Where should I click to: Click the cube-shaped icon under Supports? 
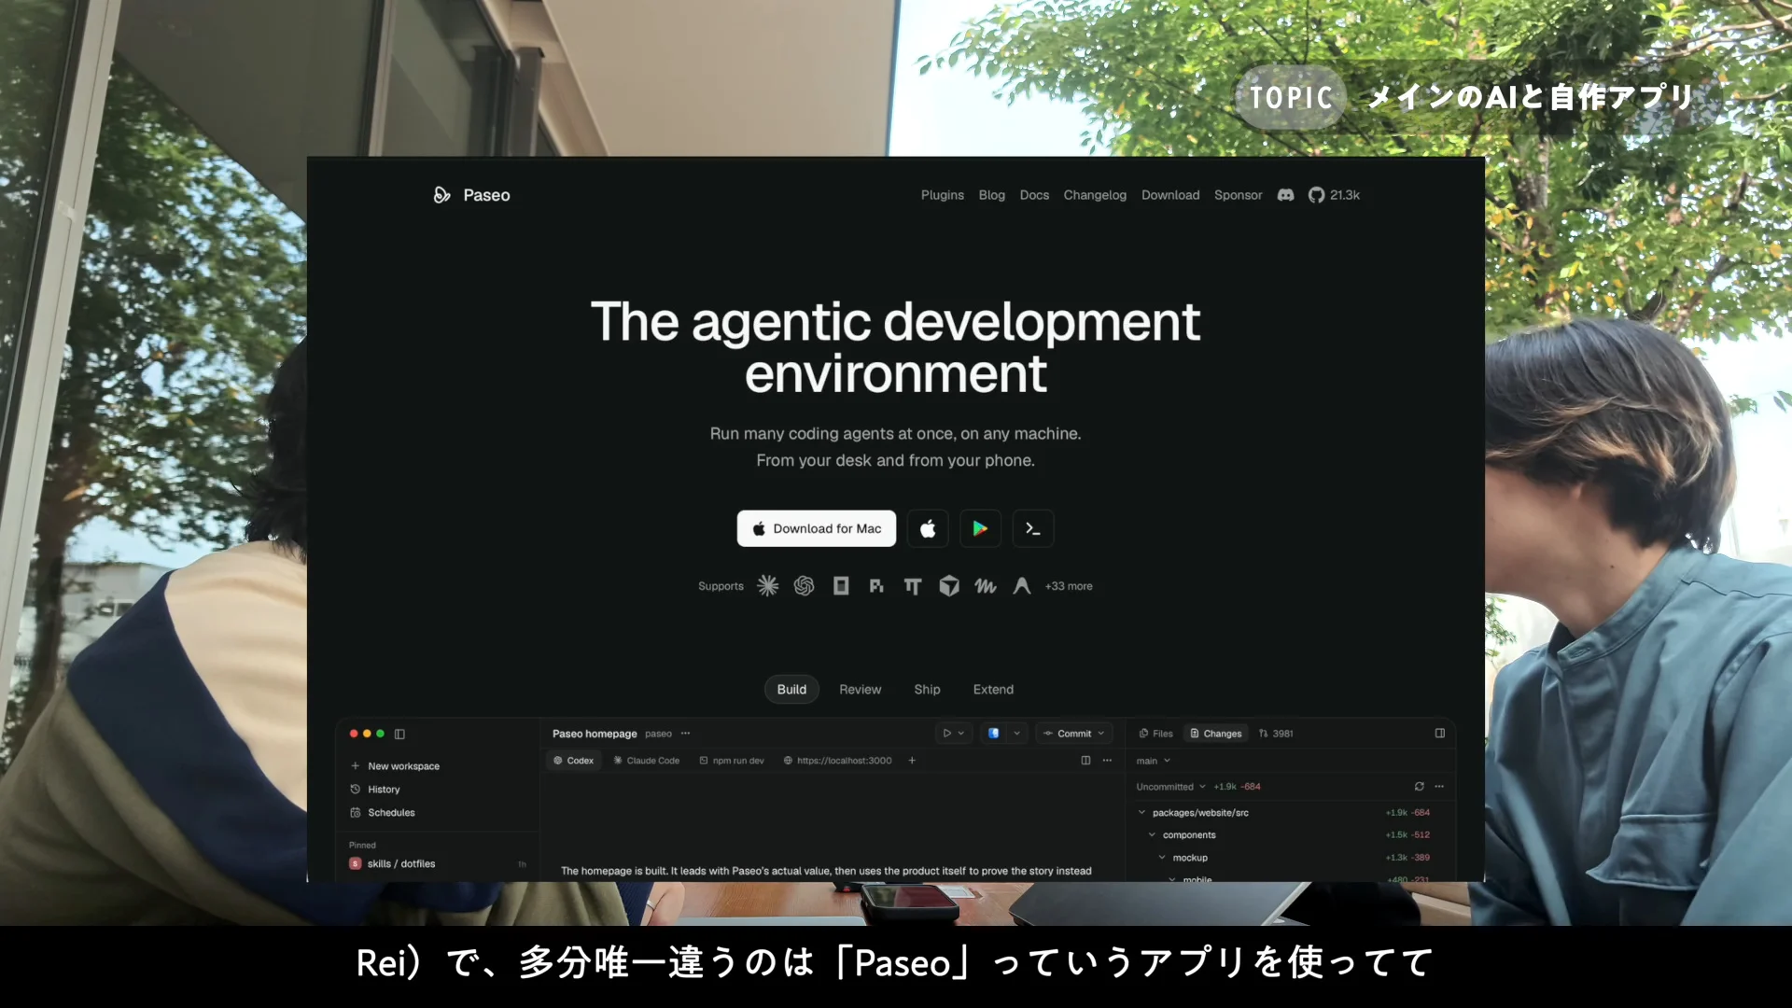click(949, 586)
